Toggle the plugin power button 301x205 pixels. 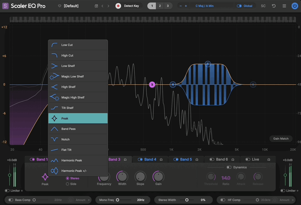pos(295,6)
